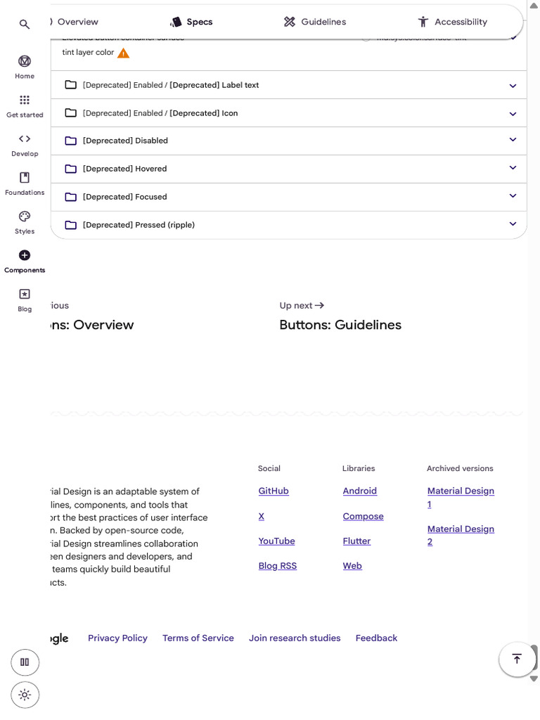The image size is (540, 720).
Task: Pause animations with the pause button
Action: pos(25,662)
